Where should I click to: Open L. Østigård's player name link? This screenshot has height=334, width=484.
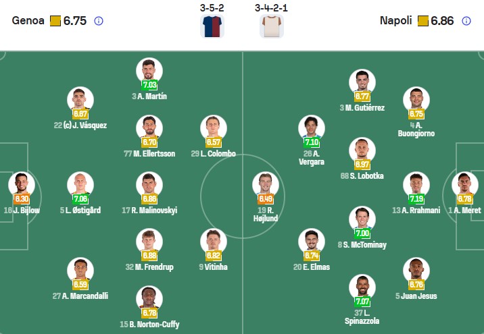80,211
